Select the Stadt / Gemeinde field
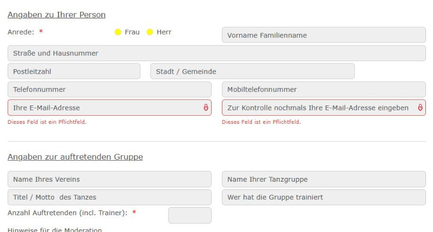The width and height of the screenshot is (433, 232). (252, 71)
